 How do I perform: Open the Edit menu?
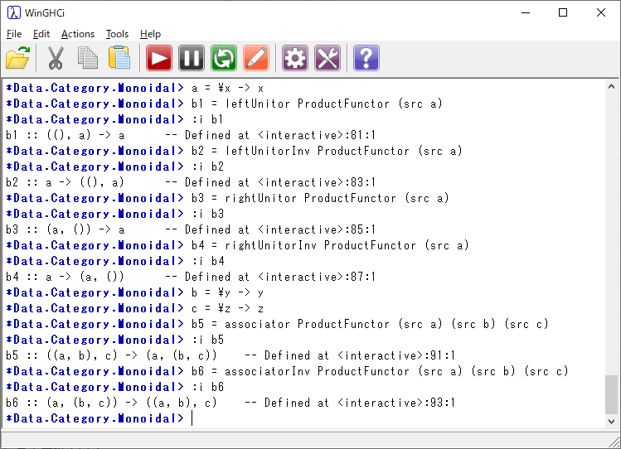tap(41, 34)
